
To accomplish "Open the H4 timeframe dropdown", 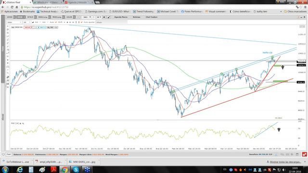I will [x=27, y=23].
